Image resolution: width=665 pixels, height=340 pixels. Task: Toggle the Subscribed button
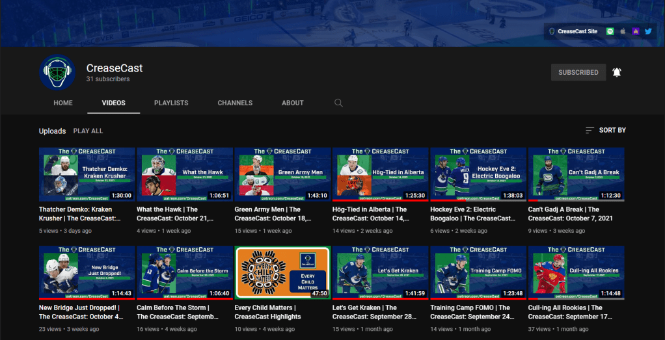pyautogui.click(x=578, y=72)
